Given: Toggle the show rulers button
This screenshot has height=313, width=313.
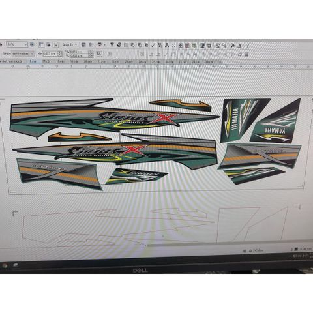Looking at the screenshot, I should coord(41,45).
